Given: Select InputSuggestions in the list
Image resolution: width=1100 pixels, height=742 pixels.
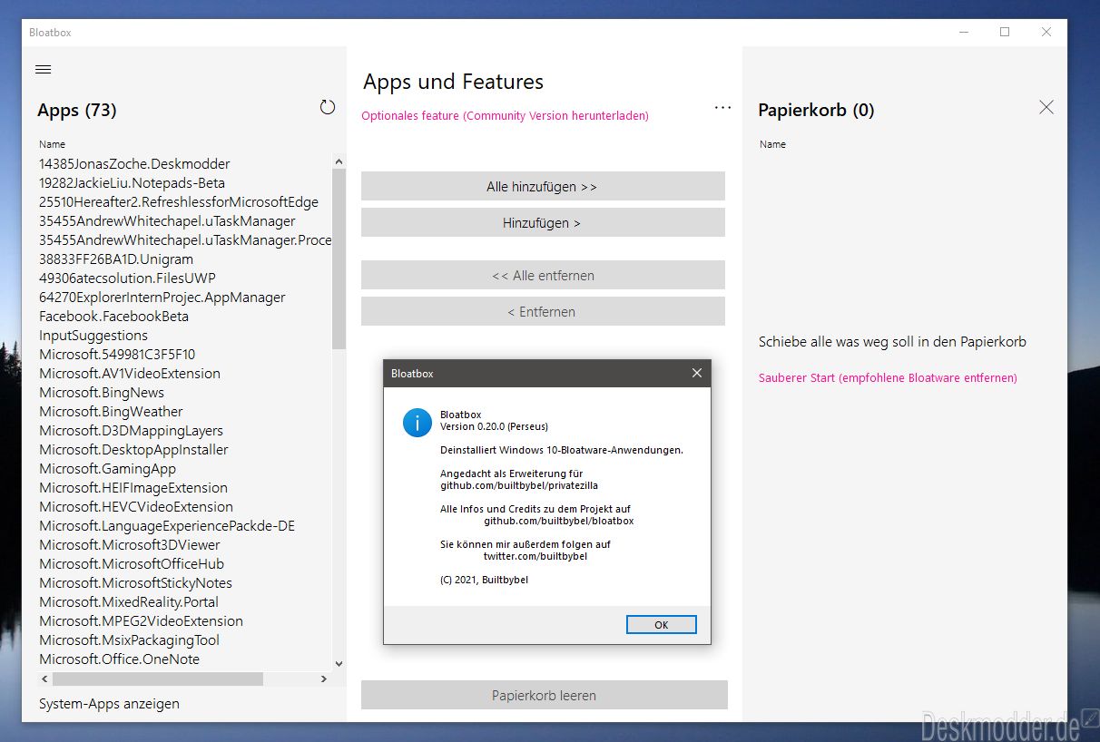Looking at the screenshot, I should pos(93,336).
